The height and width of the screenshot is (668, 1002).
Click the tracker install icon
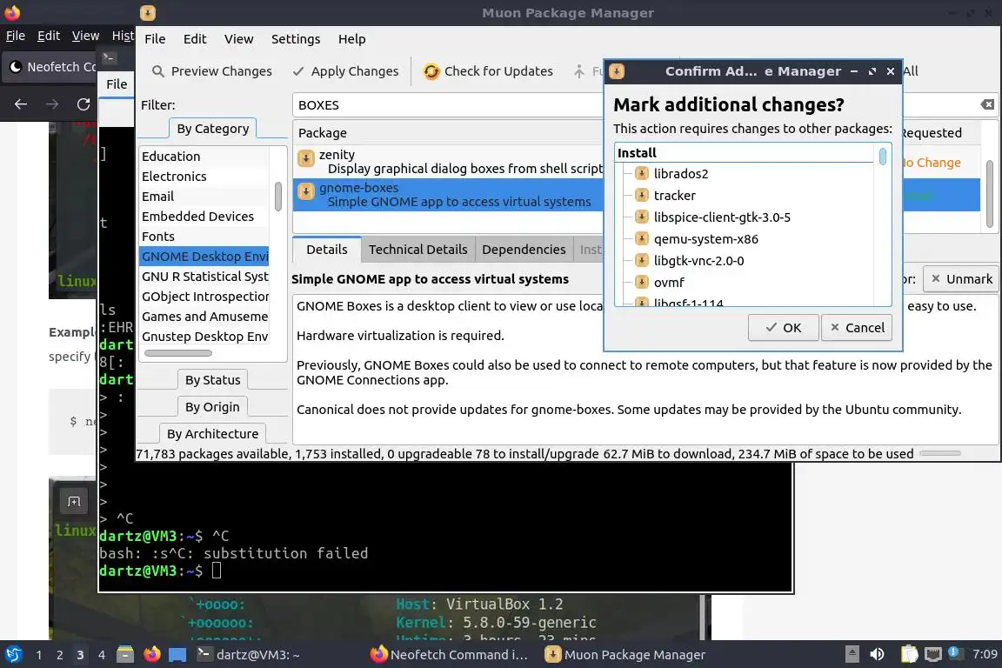642,195
